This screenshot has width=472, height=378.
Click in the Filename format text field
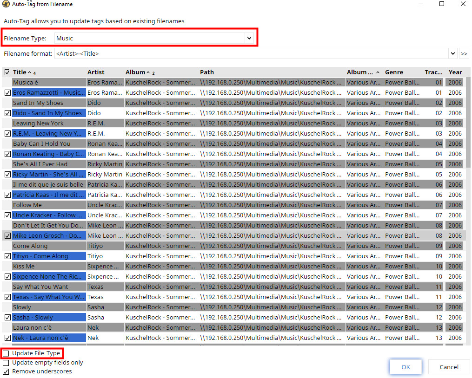[x=251, y=53]
